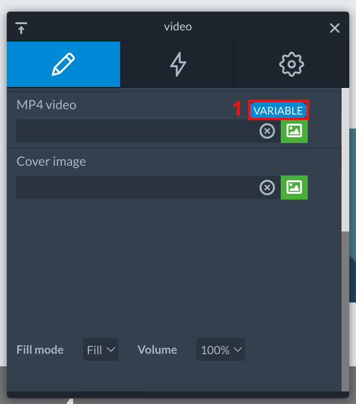Click the Cover image label

(x=51, y=161)
